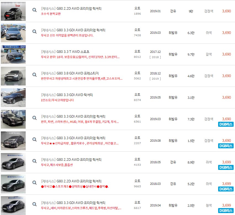Screen dimensions: 235x215
Task: Click the DGB리스 badge for the 1.5만 km car
Action: pos(226,146)
